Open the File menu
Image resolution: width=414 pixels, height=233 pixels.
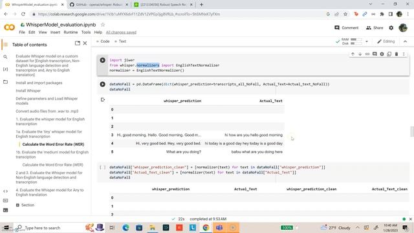(x=22, y=32)
